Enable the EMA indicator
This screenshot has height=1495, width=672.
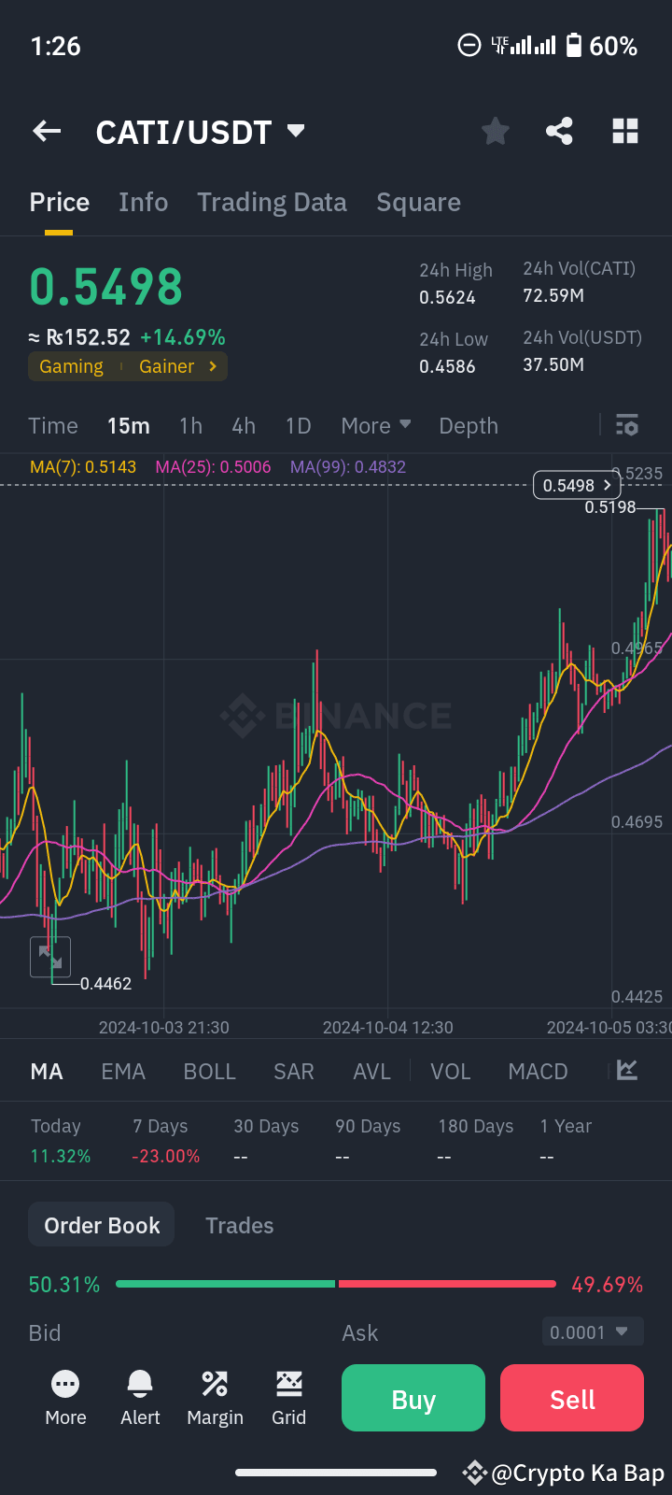coord(123,1071)
